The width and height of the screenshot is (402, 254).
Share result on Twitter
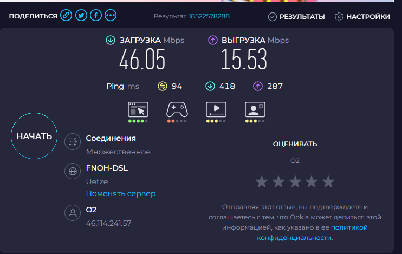point(81,16)
